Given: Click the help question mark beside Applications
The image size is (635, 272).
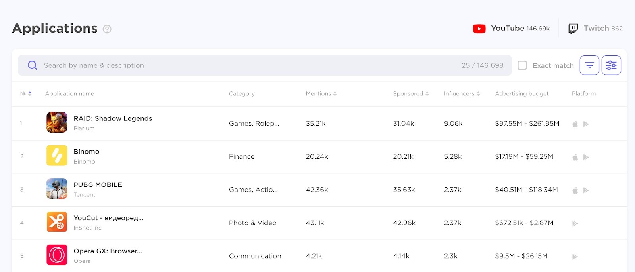Looking at the screenshot, I should pyautogui.click(x=108, y=29).
